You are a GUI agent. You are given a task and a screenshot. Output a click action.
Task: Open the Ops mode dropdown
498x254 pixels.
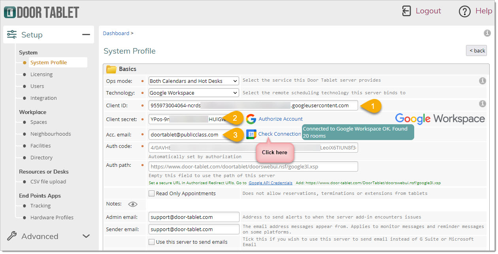point(194,81)
